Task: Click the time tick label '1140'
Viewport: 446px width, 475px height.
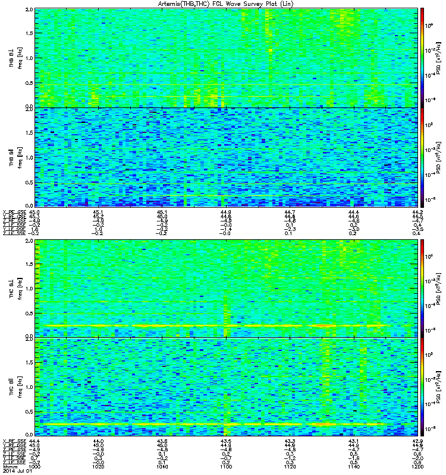Action: coord(354,467)
